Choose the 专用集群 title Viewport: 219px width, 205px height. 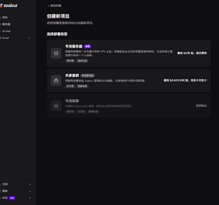click(x=72, y=101)
